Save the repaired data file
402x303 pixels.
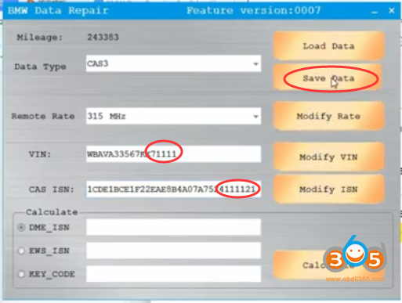(x=328, y=78)
